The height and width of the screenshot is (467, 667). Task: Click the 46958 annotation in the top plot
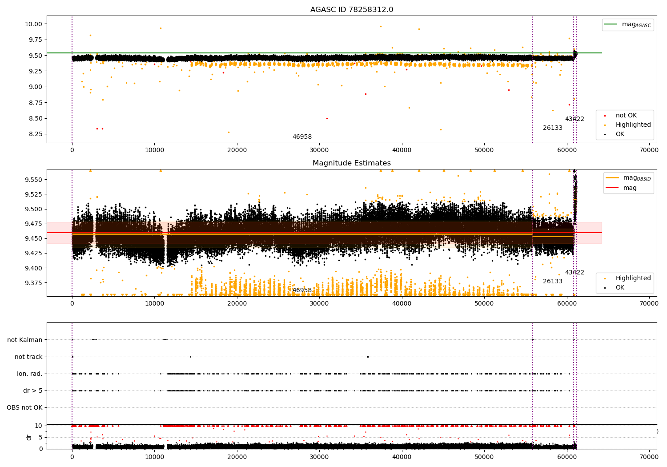pyautogui.click(x=302, y=137)
